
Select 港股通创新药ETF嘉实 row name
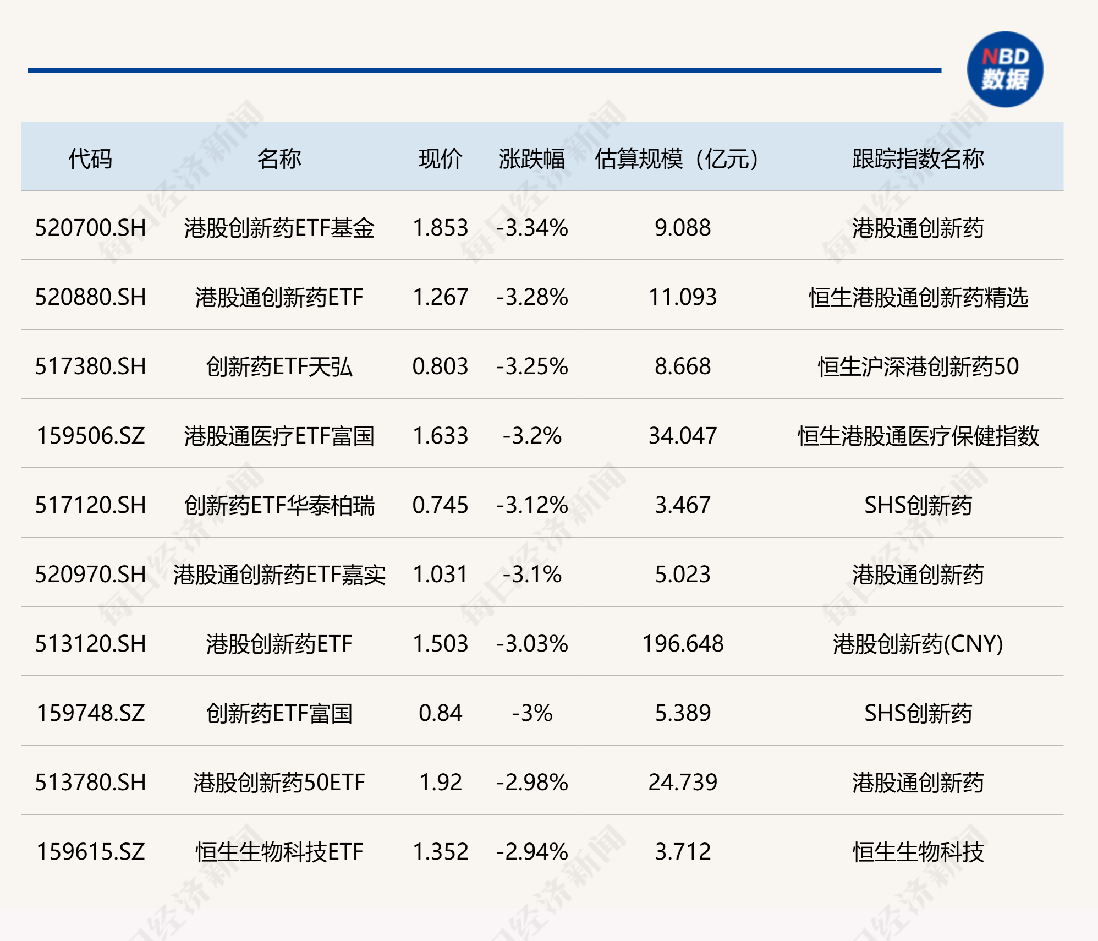[279, 575]
